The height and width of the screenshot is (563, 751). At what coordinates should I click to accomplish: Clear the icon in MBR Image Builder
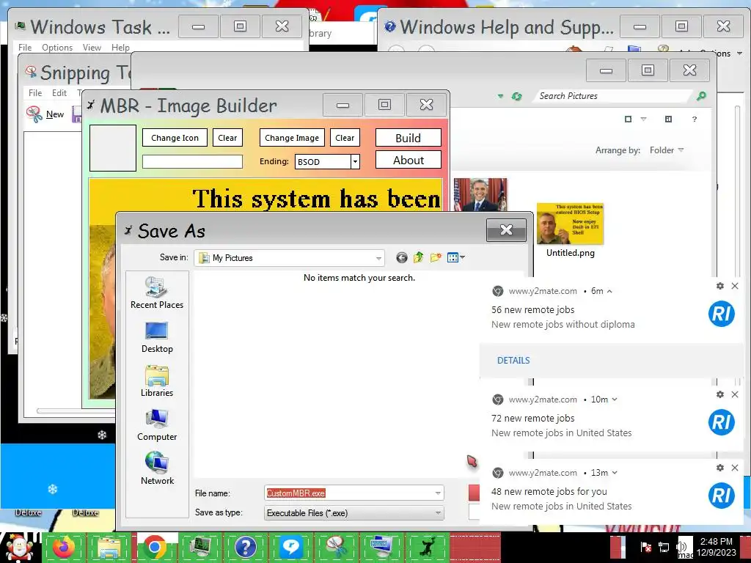227,138
